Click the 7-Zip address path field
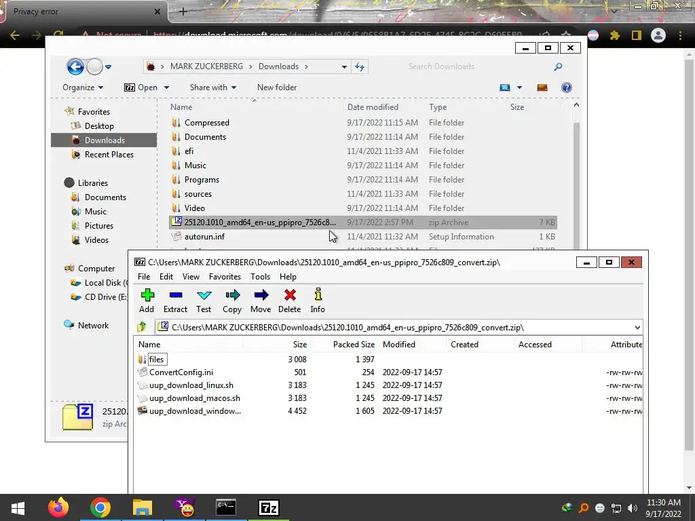 tap(394, 328)
